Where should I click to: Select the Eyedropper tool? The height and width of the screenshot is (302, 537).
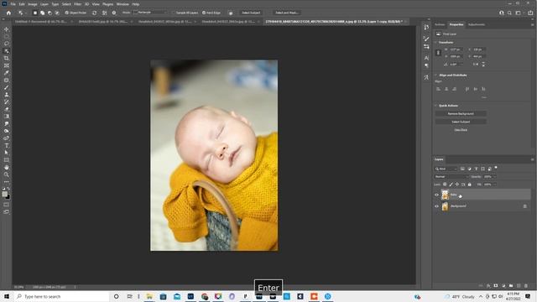(x=7, y=73)
